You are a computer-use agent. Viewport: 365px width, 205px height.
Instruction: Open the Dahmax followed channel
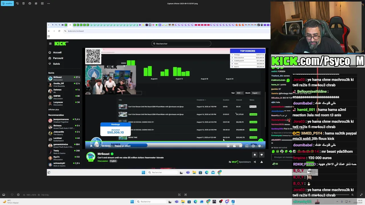[64, 91]
